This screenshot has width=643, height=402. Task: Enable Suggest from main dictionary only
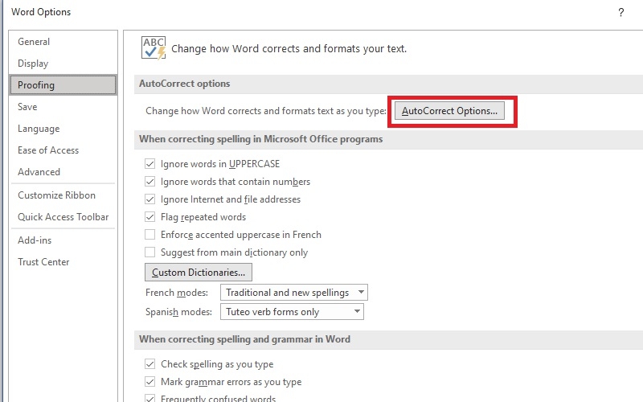pos(149,252)
